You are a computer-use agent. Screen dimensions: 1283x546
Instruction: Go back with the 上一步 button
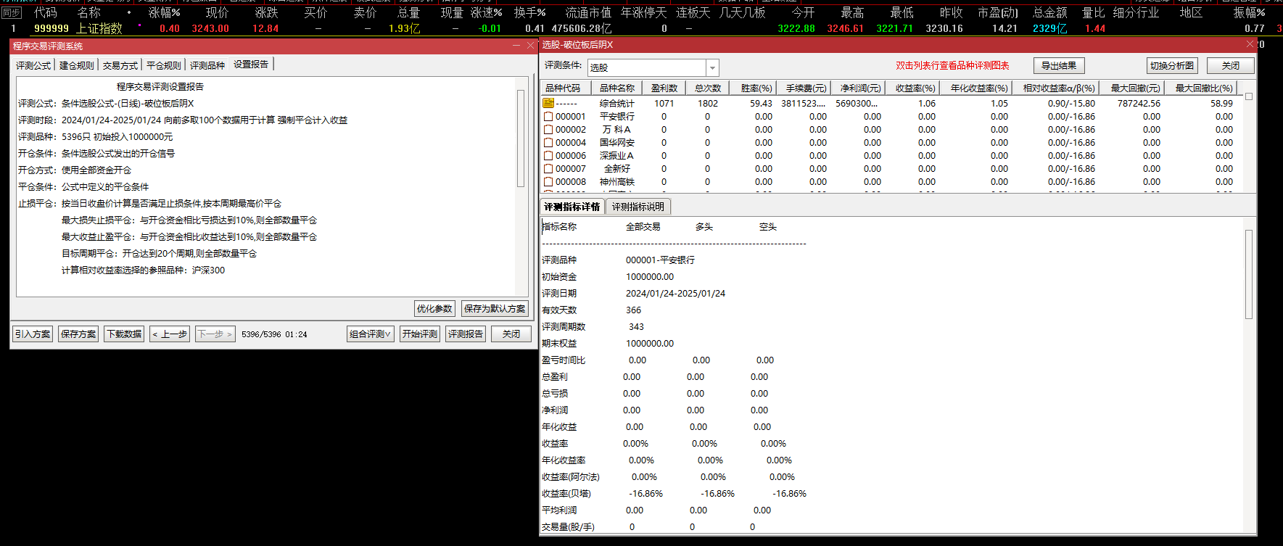pos(170,334)
